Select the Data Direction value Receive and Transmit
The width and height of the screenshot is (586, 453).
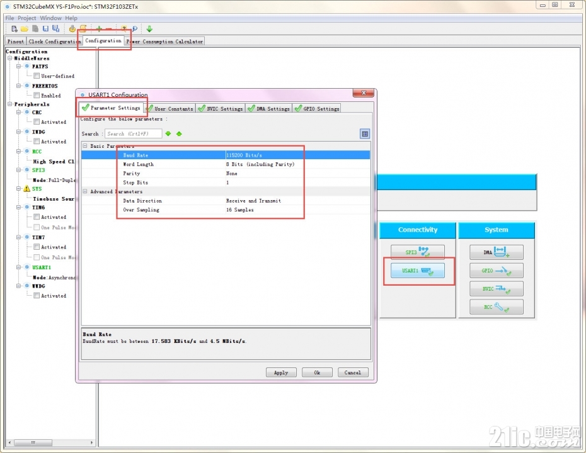tap(253, 201)
